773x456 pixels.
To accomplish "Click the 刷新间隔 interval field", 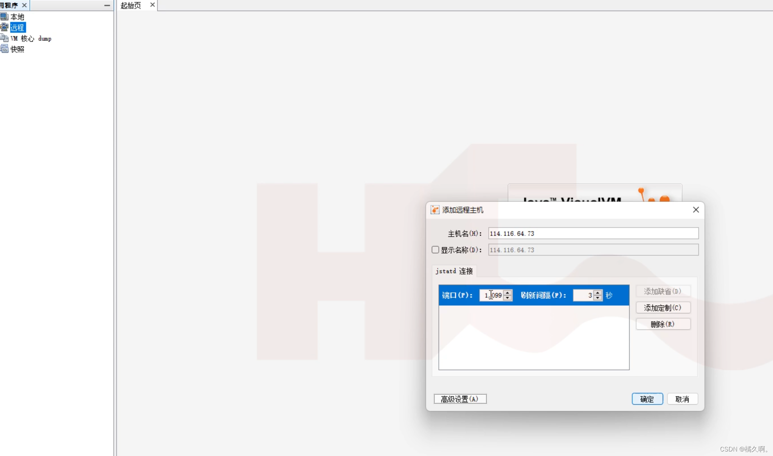I will [x=583, y=295].
